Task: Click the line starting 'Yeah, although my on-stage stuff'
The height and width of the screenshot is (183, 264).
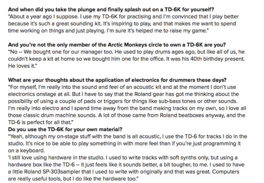Action: click(x=128, y=136)
